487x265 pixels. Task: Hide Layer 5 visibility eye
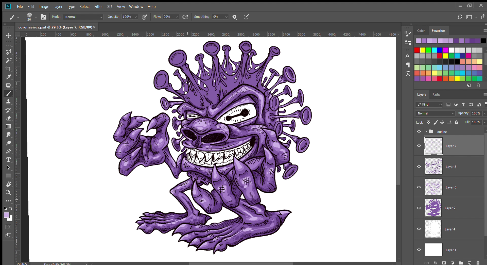pos(419,167)
